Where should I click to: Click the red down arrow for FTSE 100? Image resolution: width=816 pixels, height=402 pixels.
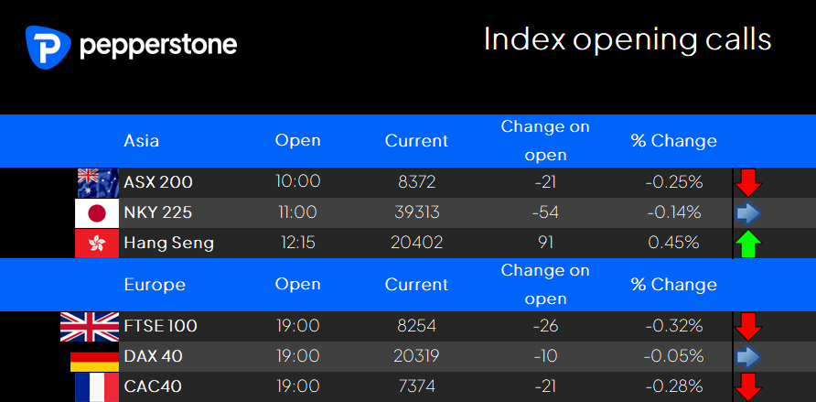[748, 327]
